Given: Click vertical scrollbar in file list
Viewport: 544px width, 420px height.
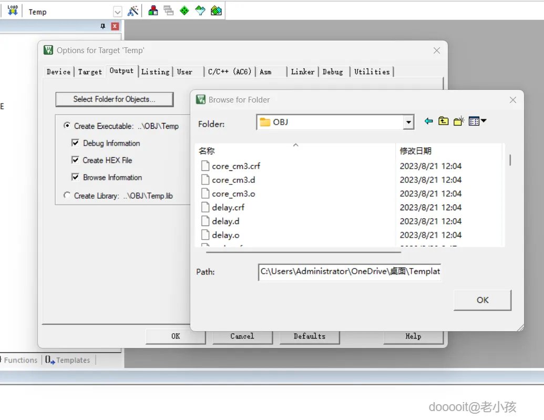Looking at the screenshot, I should [510, 160].
